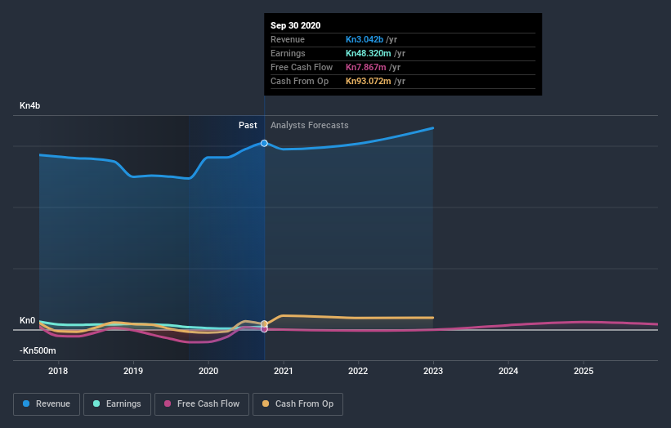Click the Kn48.320m earnings value
The width and height of the screenshot is (671, 428).
pyautogui.click(x=368, y=53)
